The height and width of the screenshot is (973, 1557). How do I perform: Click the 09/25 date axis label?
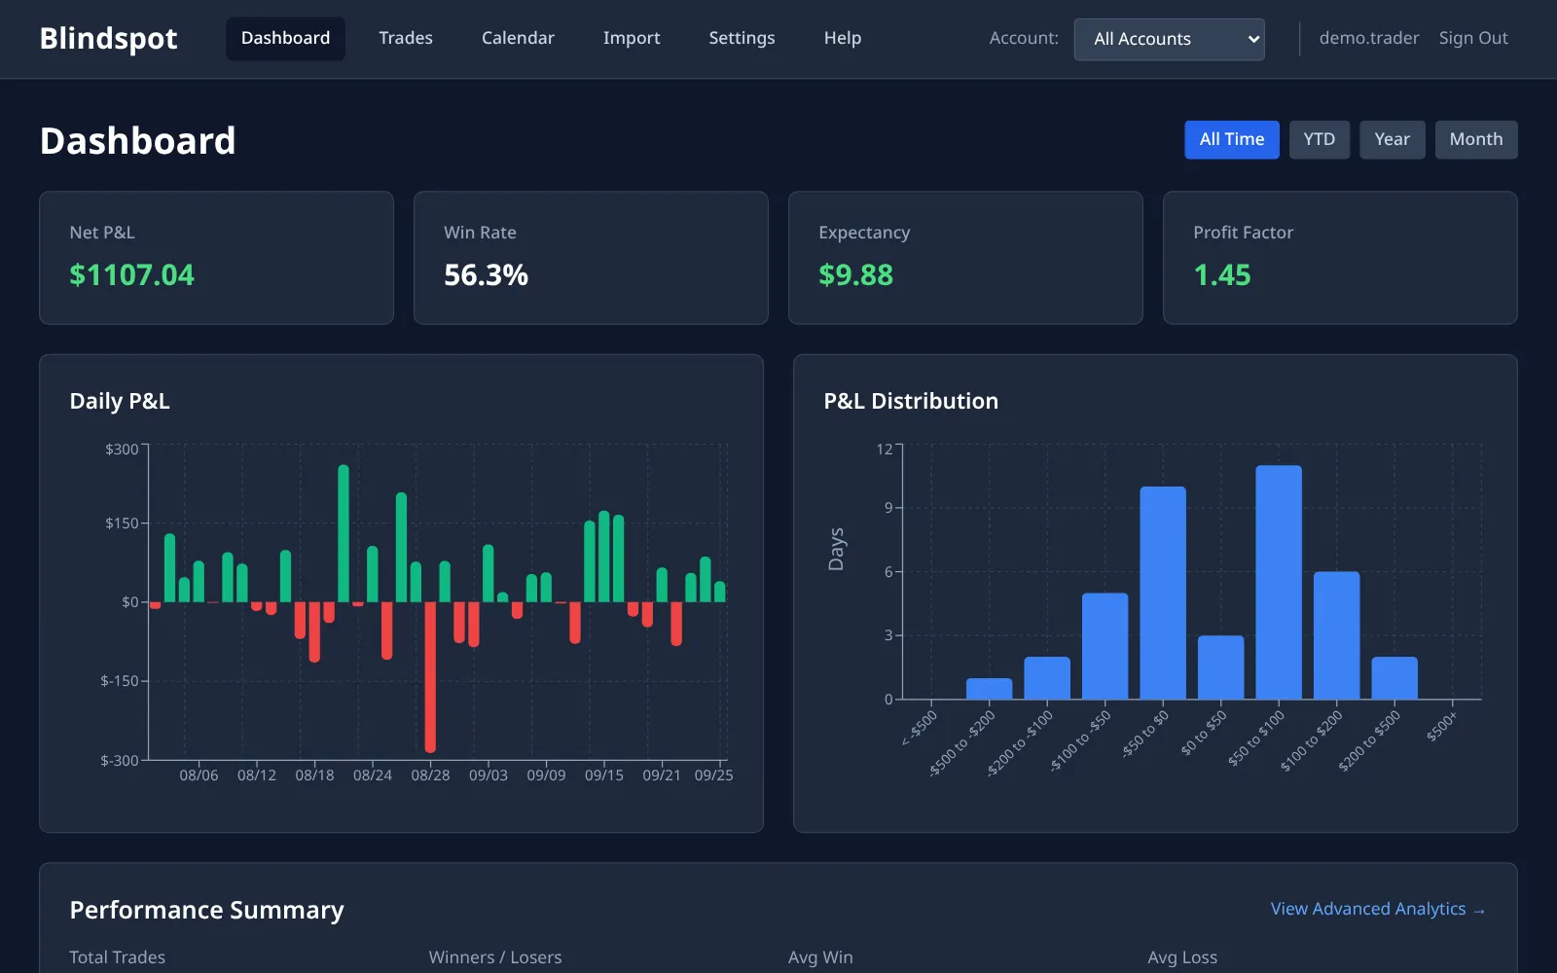(x=713, y=775)
